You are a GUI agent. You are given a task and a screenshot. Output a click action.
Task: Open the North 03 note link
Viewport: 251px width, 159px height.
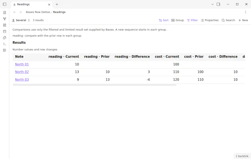[22, 79]
